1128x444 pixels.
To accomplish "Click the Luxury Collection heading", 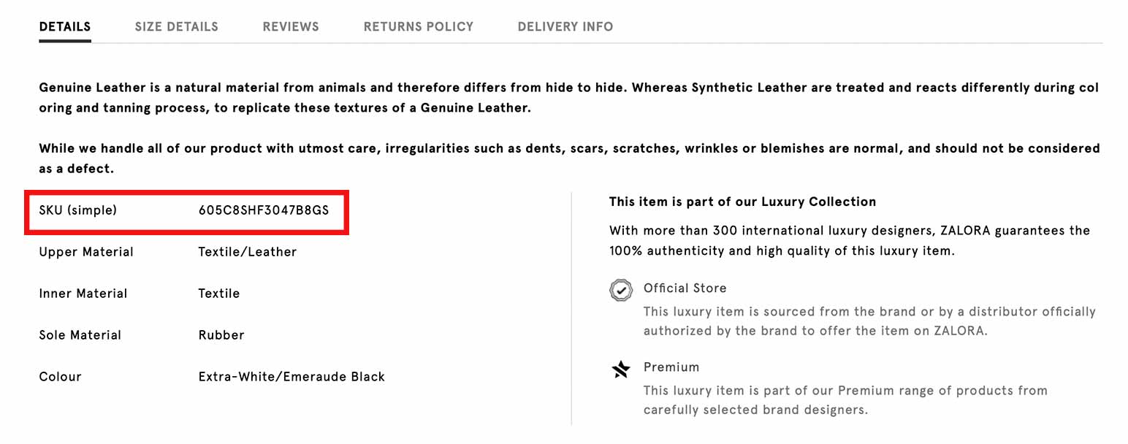I will 742,202.
